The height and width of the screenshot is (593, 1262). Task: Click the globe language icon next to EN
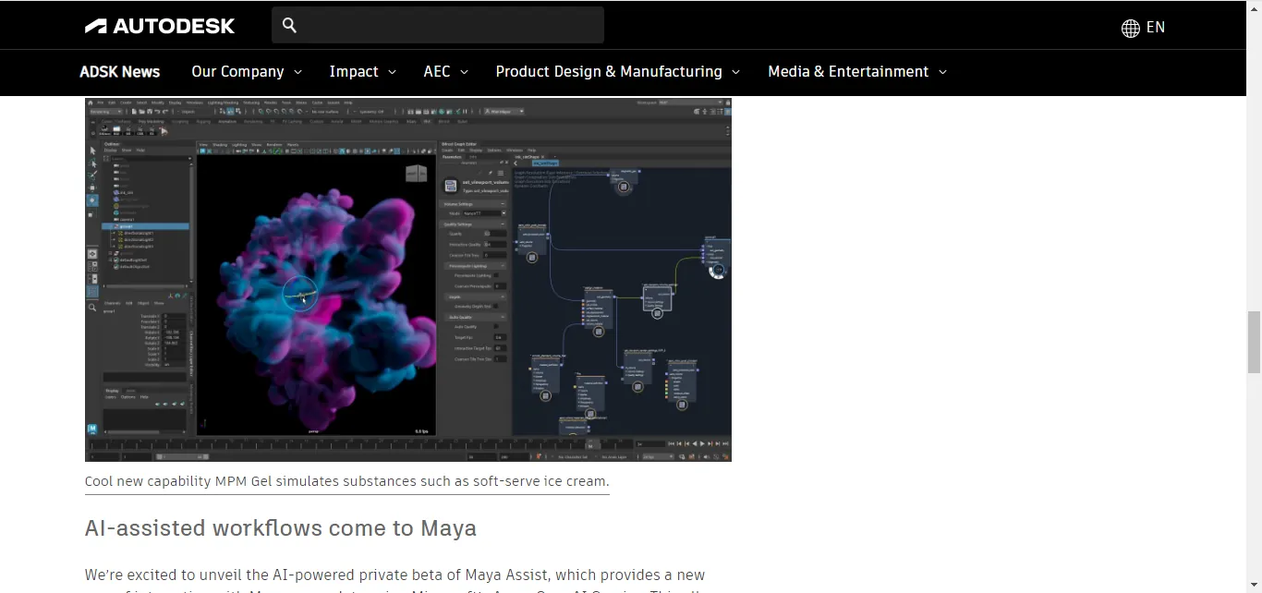coord(1130,29)
